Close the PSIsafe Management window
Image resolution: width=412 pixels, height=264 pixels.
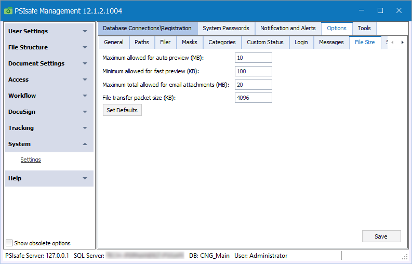coord(399,10)
